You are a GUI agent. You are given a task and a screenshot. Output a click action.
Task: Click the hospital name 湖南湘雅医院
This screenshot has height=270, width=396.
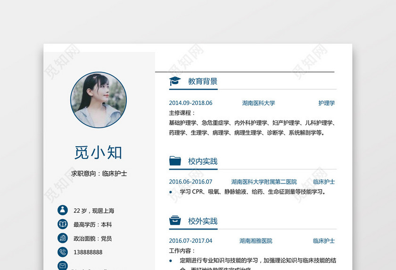256,241
